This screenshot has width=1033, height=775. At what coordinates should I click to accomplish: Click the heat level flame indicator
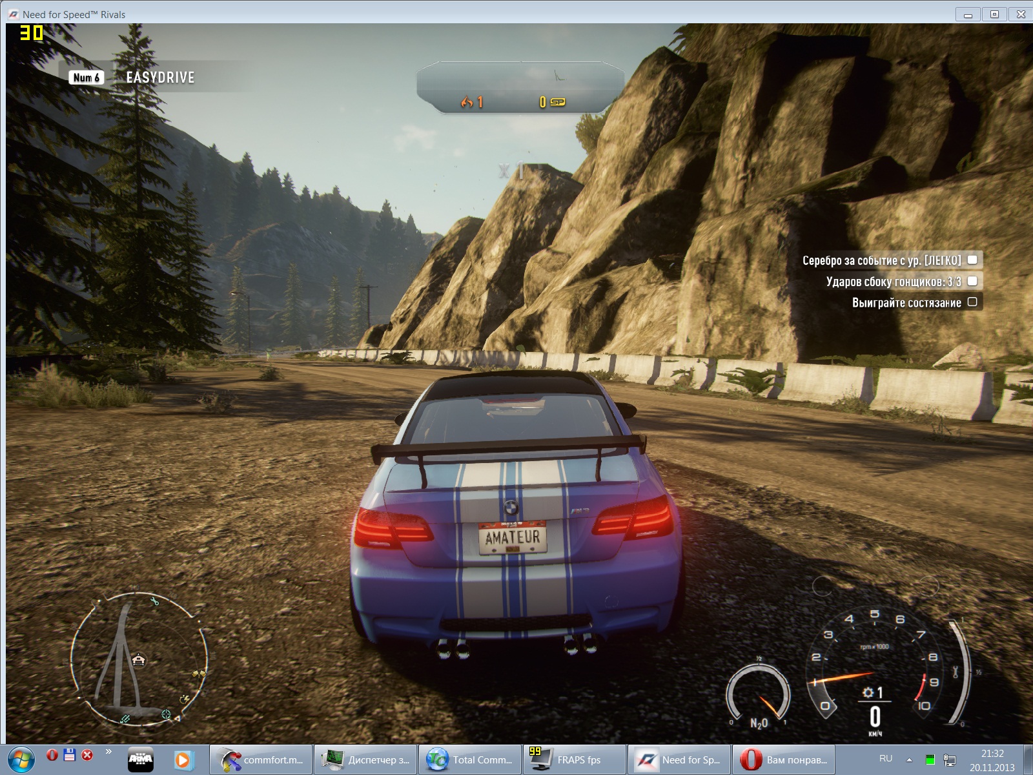(472, 101)
